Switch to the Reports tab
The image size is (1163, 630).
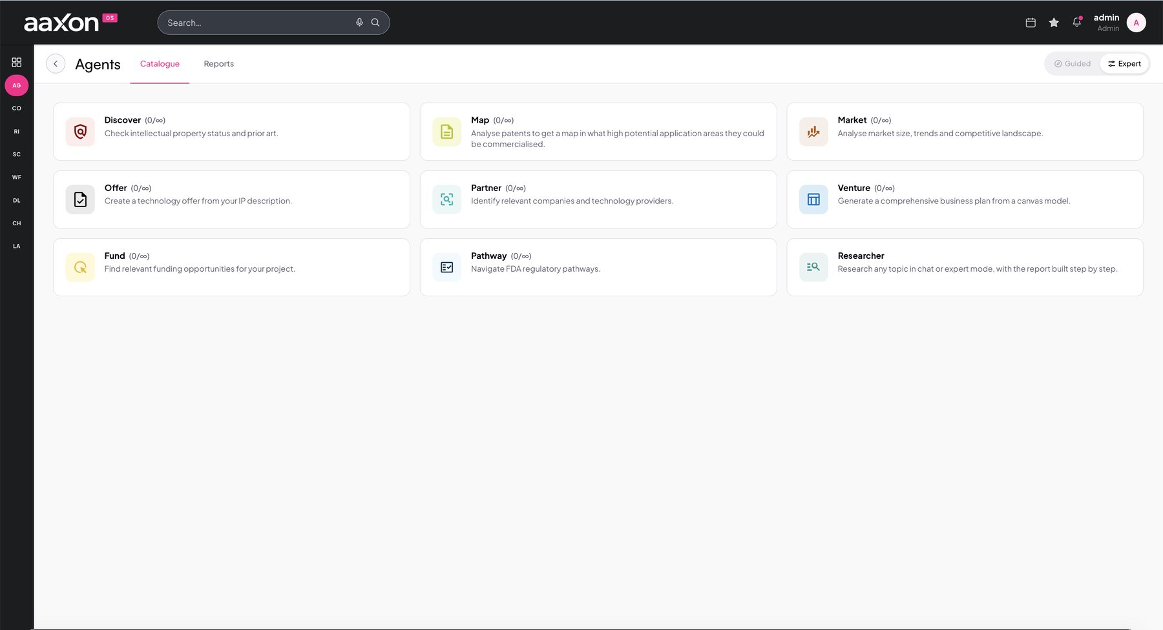219,64
